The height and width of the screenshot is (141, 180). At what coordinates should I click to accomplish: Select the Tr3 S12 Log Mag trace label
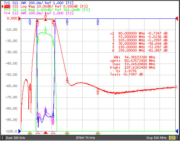(47, 10)
